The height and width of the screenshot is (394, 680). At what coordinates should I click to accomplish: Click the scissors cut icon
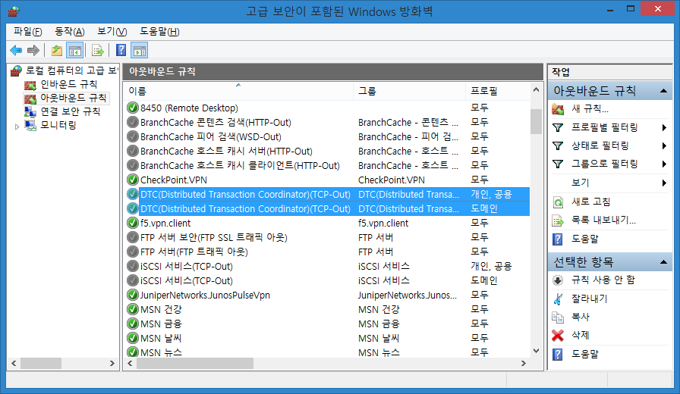(558, 299)
